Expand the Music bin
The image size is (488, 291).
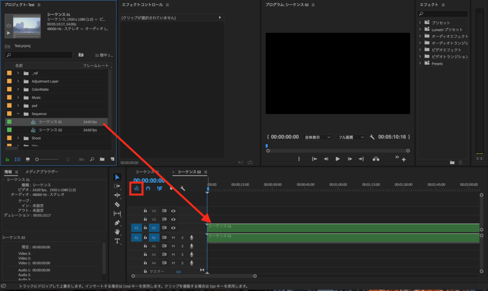(18, 97)
